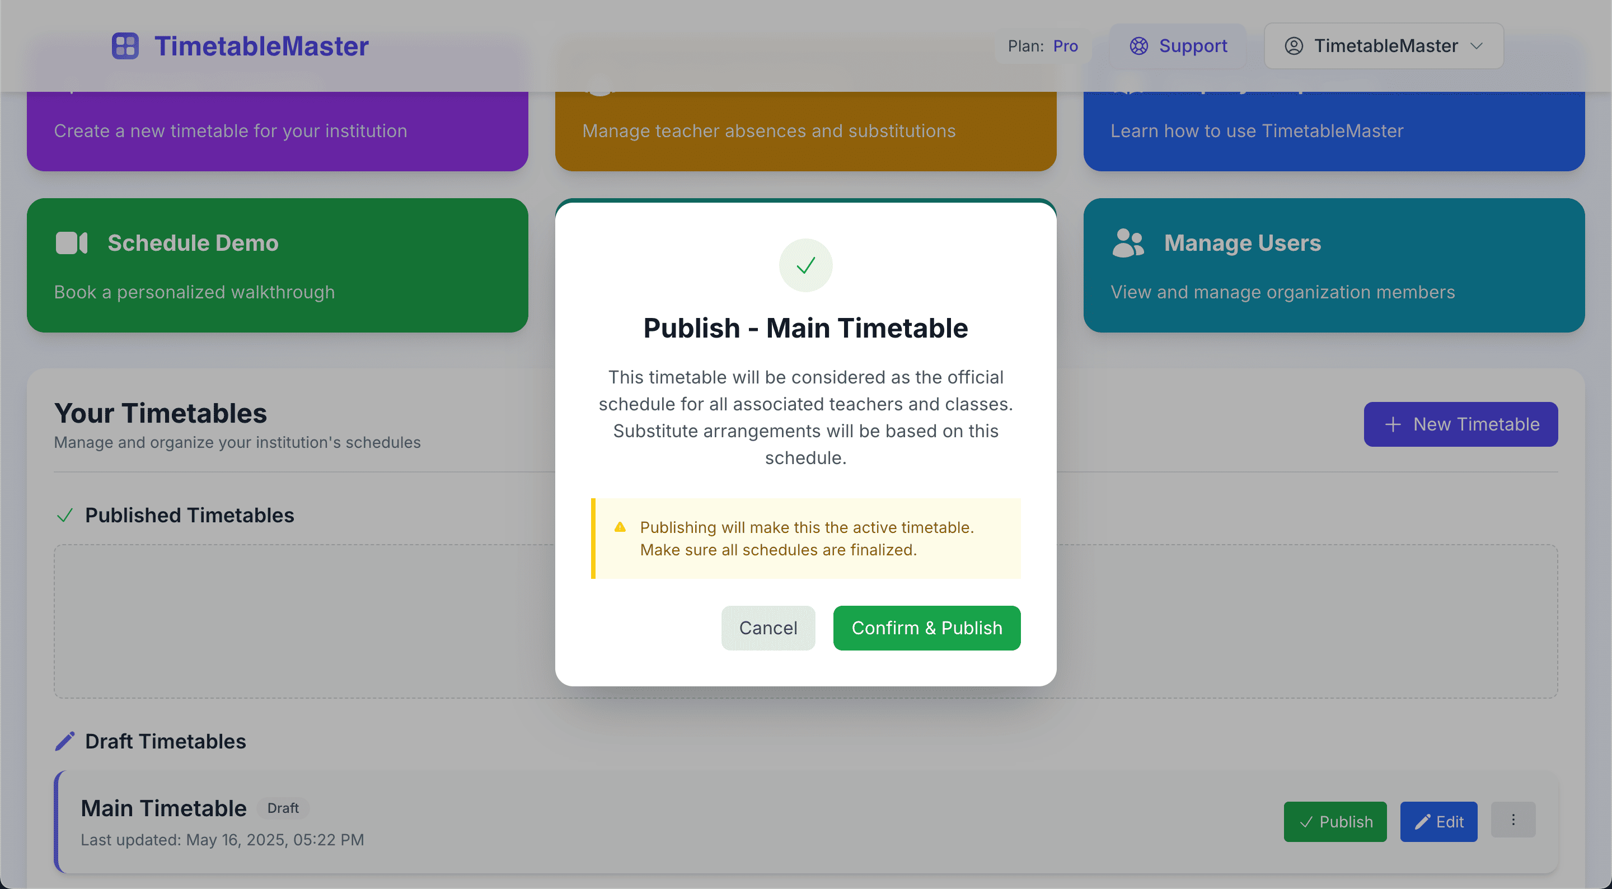Edit the Main Timetable draft

tap(1438, 821)
